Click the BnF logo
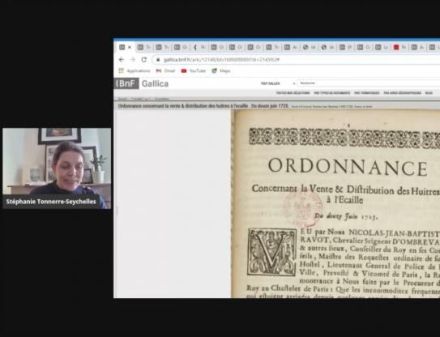 coord(126,83)
